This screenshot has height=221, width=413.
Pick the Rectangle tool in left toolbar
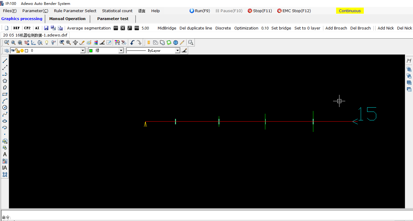[5, 94]
